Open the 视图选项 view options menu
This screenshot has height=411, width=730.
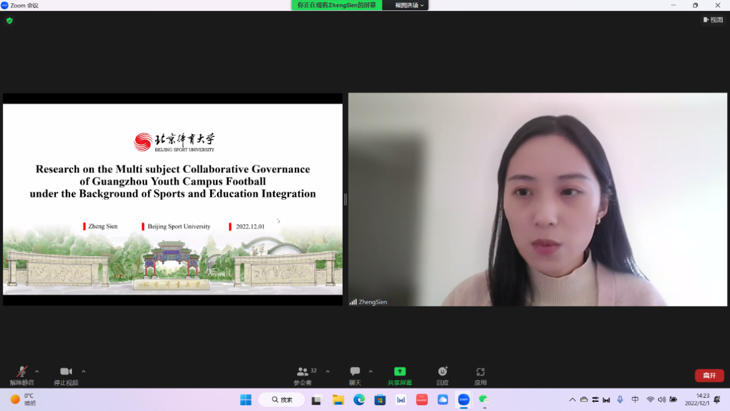(409, 5)
